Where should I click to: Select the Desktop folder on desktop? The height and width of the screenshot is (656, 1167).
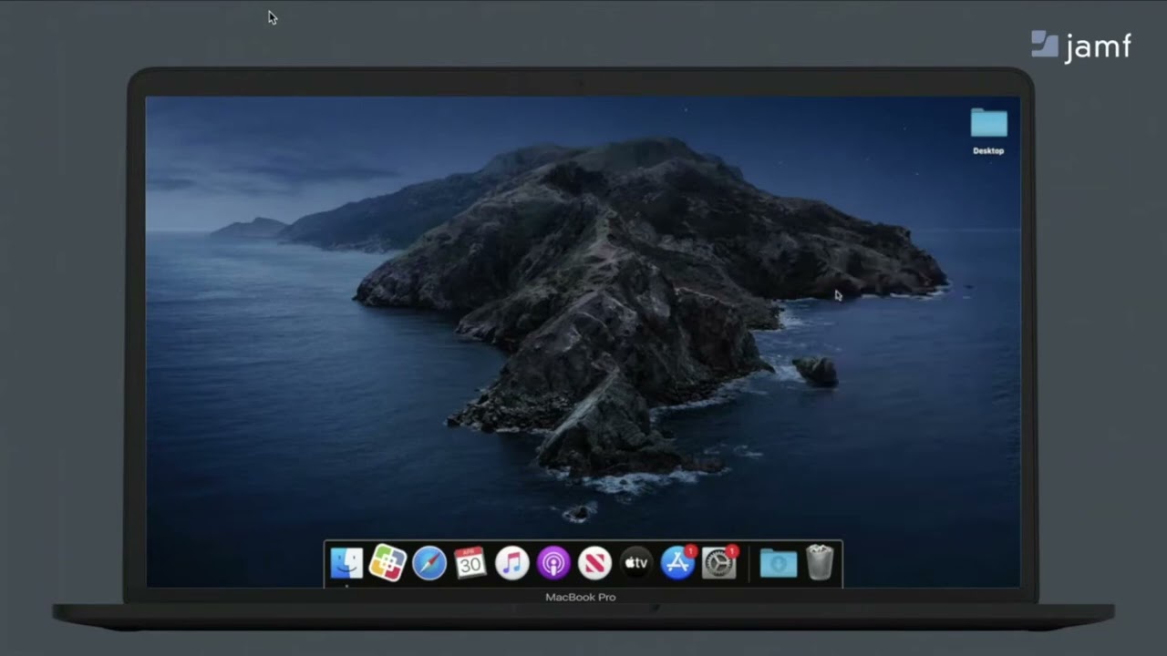pos(988,124)
